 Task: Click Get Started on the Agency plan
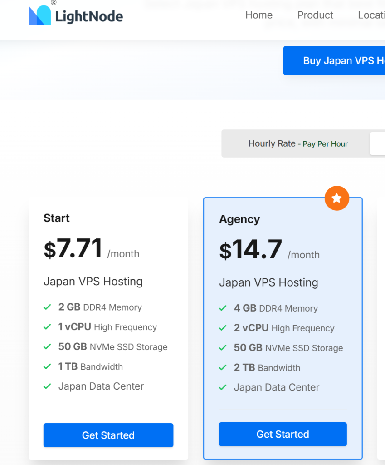[x=283, y=434]
